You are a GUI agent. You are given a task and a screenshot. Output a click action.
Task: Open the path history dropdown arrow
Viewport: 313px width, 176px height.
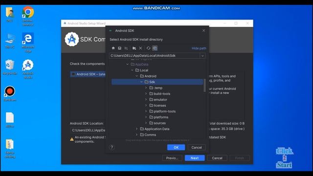pos(202,56)
